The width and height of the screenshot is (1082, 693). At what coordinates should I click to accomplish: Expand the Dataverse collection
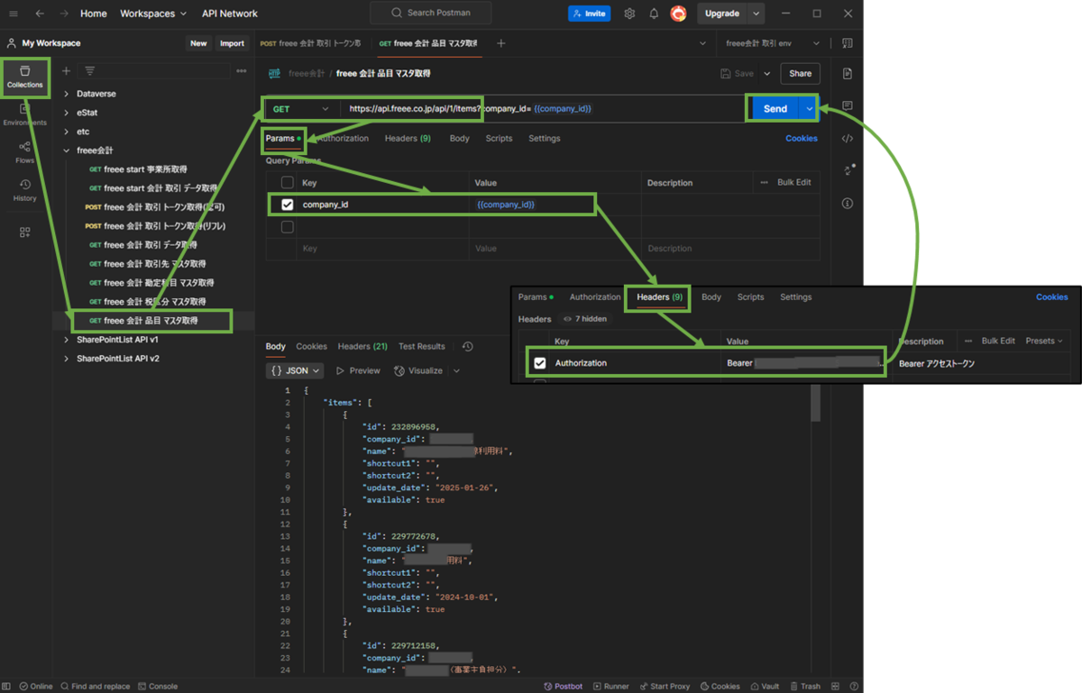click(67, 94)
